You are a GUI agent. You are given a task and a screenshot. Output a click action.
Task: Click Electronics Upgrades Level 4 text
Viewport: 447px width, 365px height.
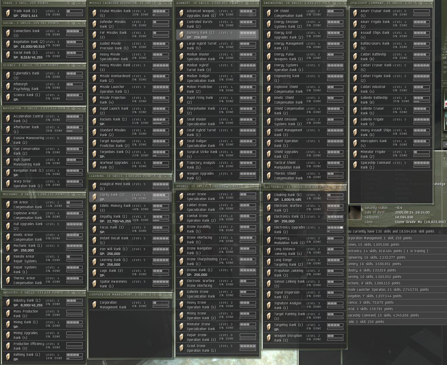314,227
